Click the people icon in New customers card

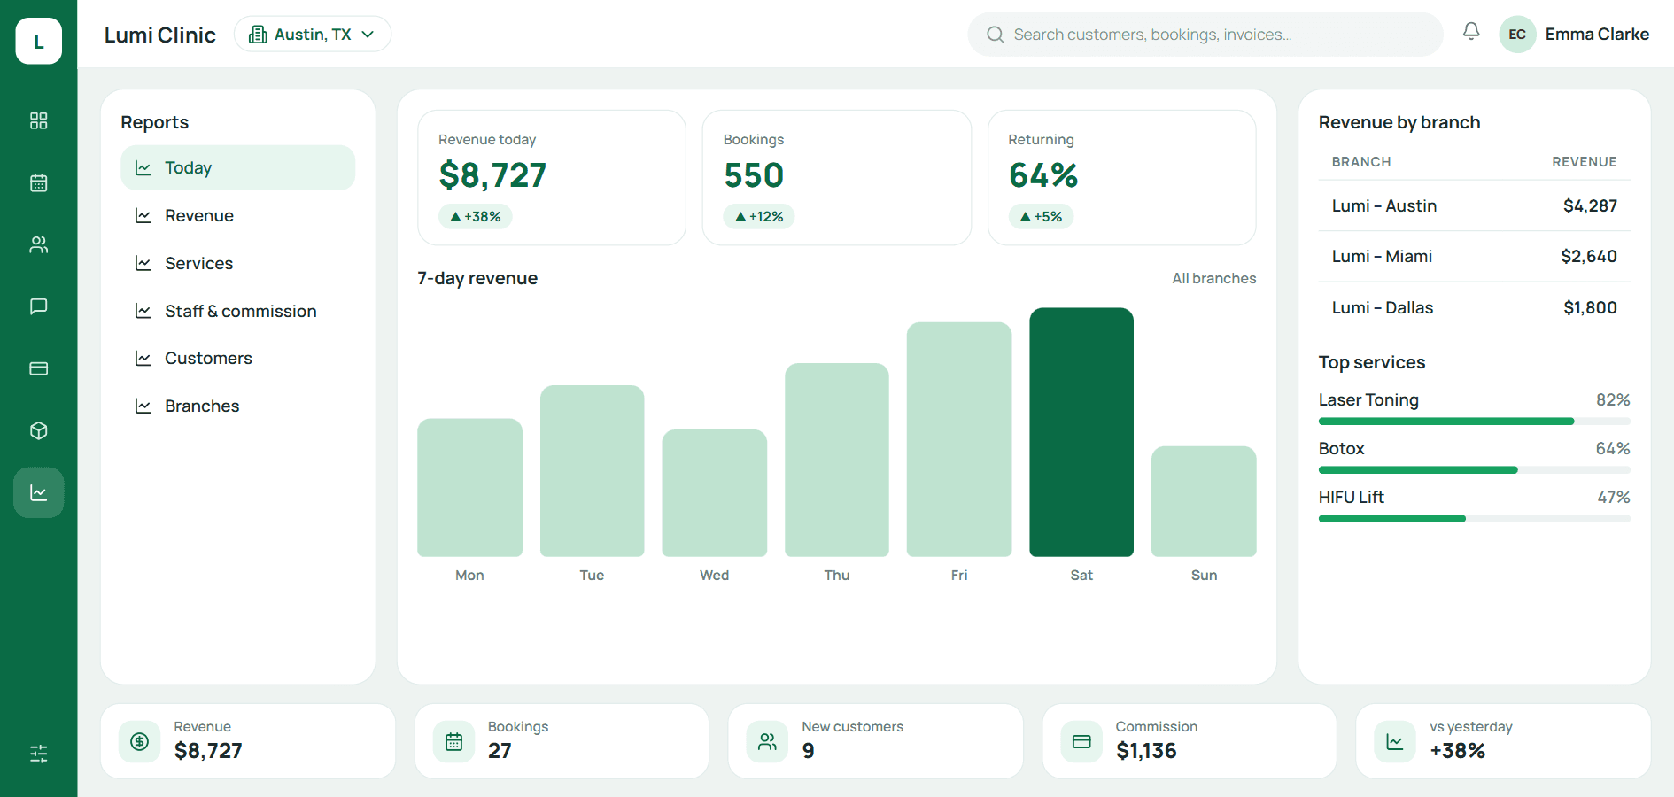767,741
